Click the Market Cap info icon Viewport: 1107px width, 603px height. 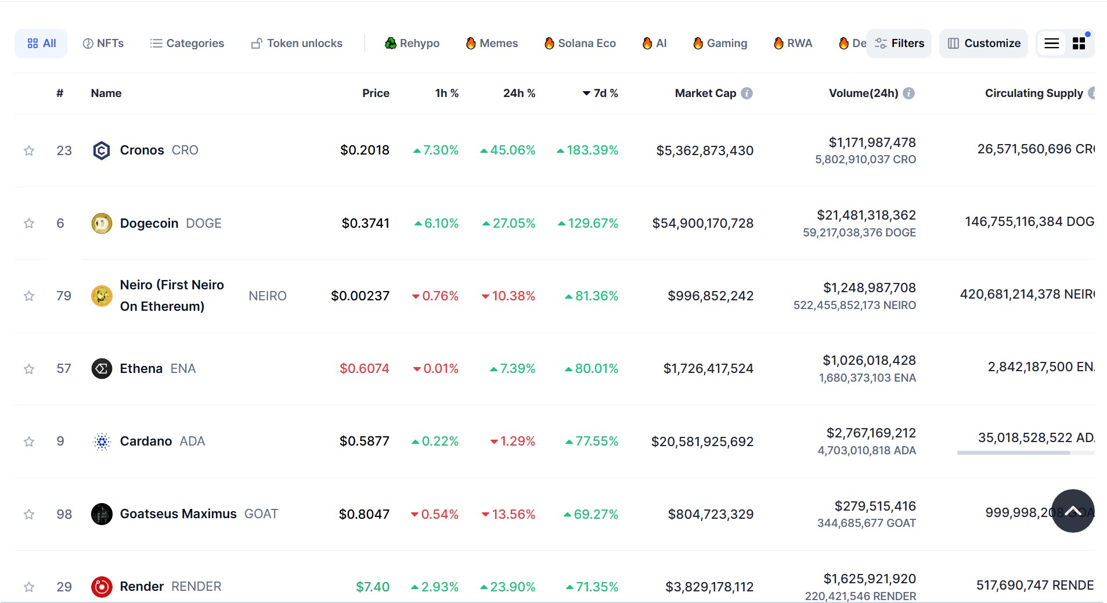(747, 93)
